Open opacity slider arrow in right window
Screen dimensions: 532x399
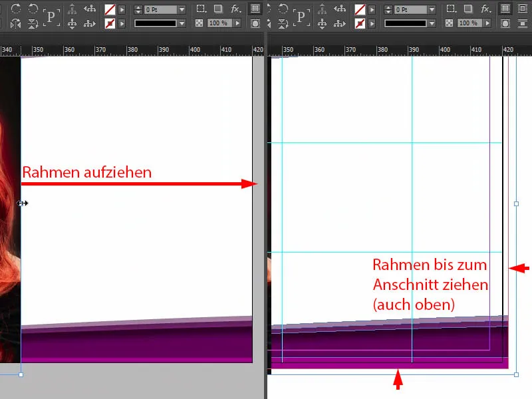pos(487,23)
